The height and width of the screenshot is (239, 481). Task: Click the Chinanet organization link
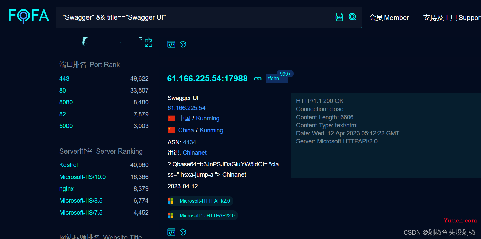point(195,153)
